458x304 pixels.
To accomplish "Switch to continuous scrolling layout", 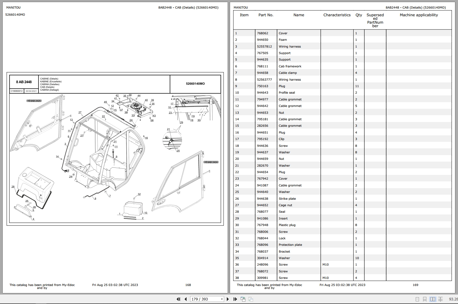I will click(x=425, y=299).
